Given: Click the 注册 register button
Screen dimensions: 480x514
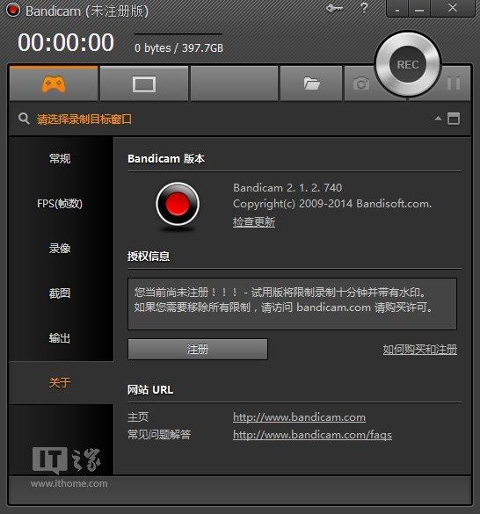Looking at the screenshot, I should (x=198, y=349).
